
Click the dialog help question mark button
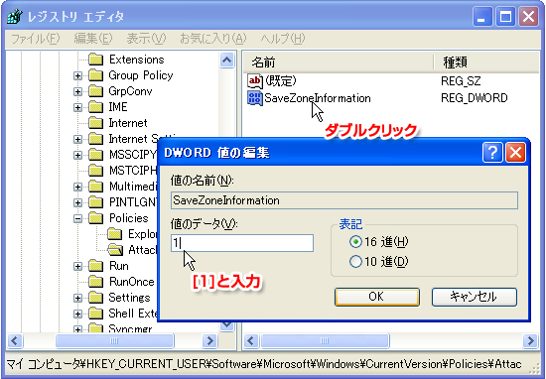[492, 153]
